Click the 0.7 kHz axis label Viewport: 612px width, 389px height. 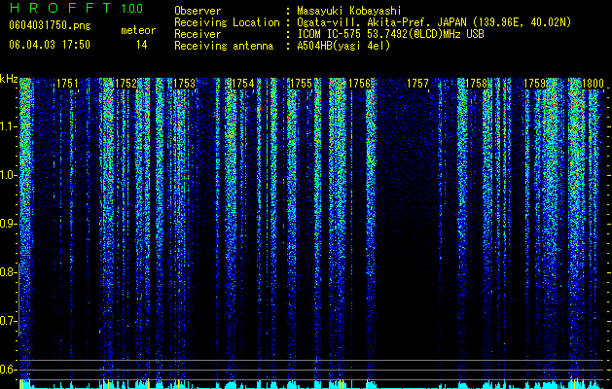tap(8, 321)
